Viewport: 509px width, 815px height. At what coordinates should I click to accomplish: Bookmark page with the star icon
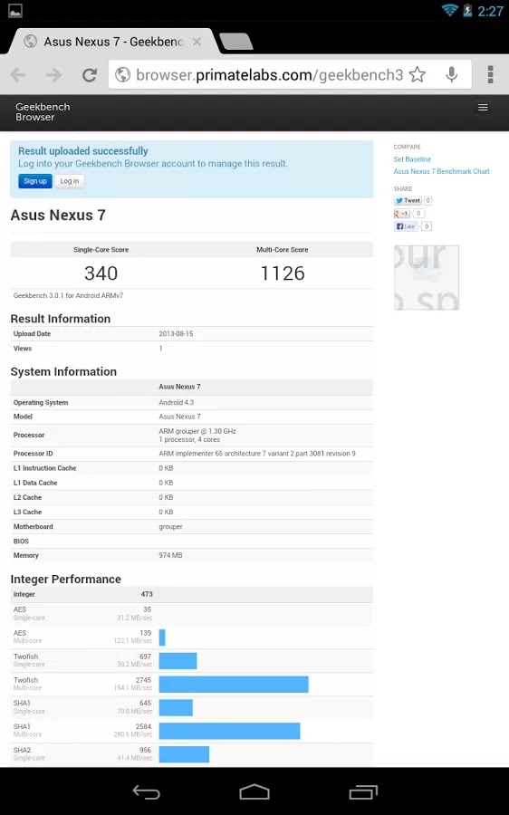pos(417,75)
